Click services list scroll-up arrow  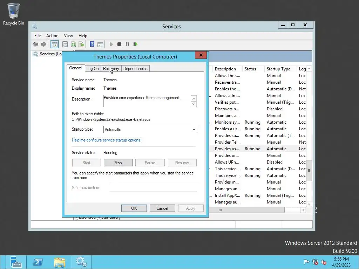click(309, 69)
